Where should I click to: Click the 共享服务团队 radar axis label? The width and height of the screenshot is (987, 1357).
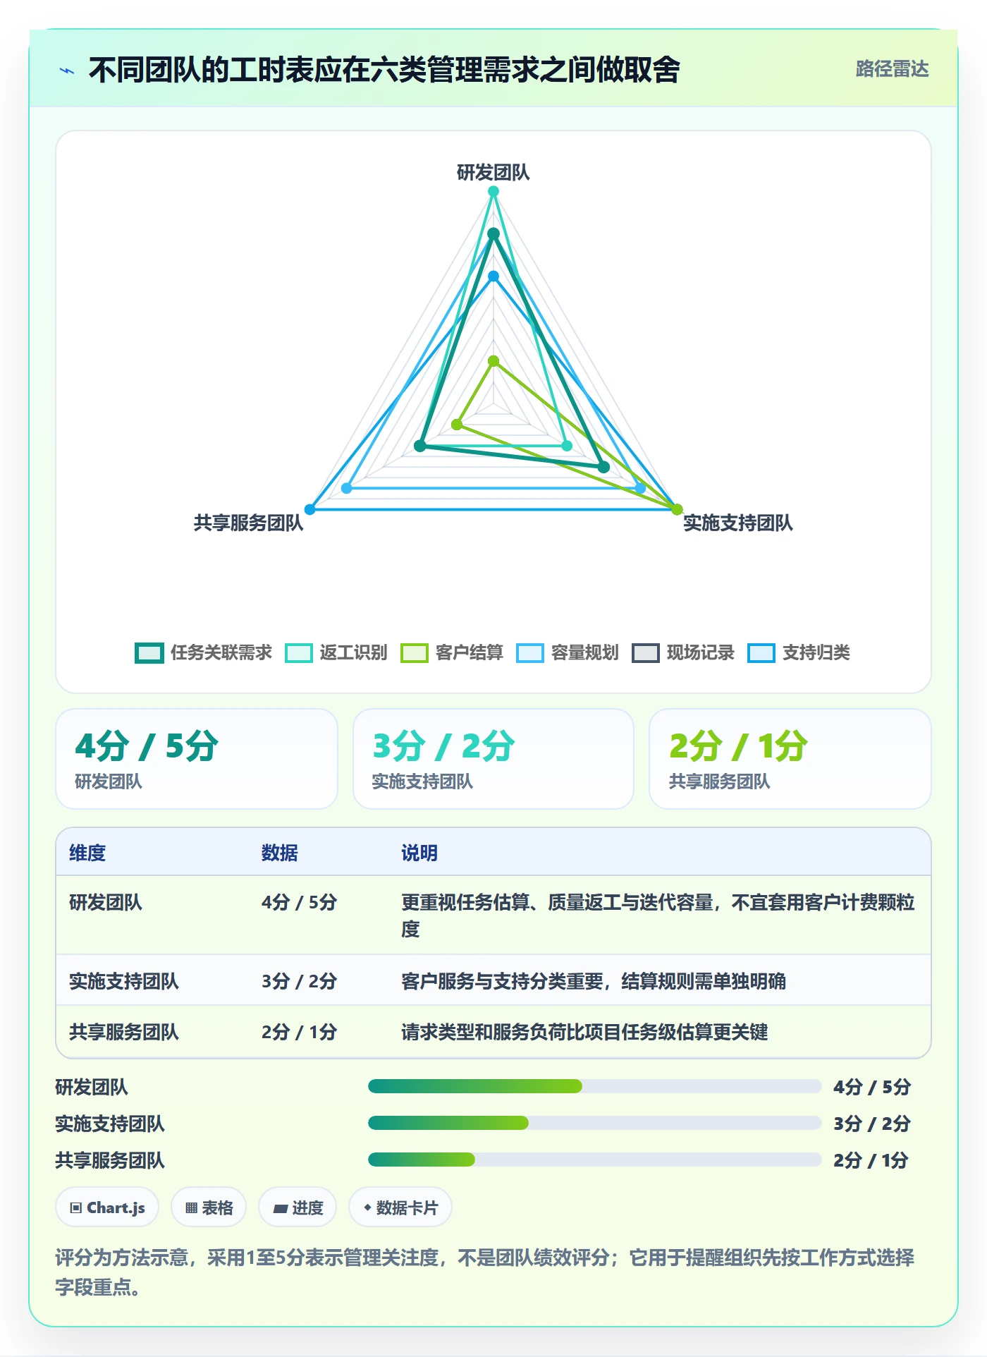pos(248,523)
